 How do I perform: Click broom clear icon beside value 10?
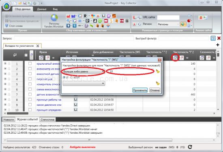point(158,71)
